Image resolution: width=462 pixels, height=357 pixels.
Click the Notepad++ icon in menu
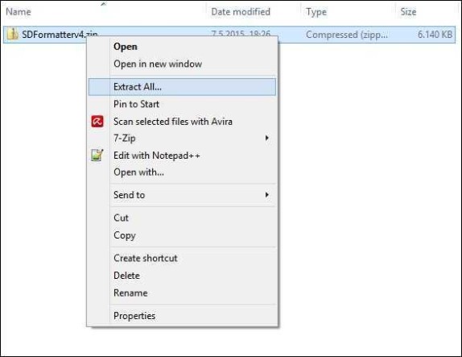pyautogui.click(x=97, y=156)
